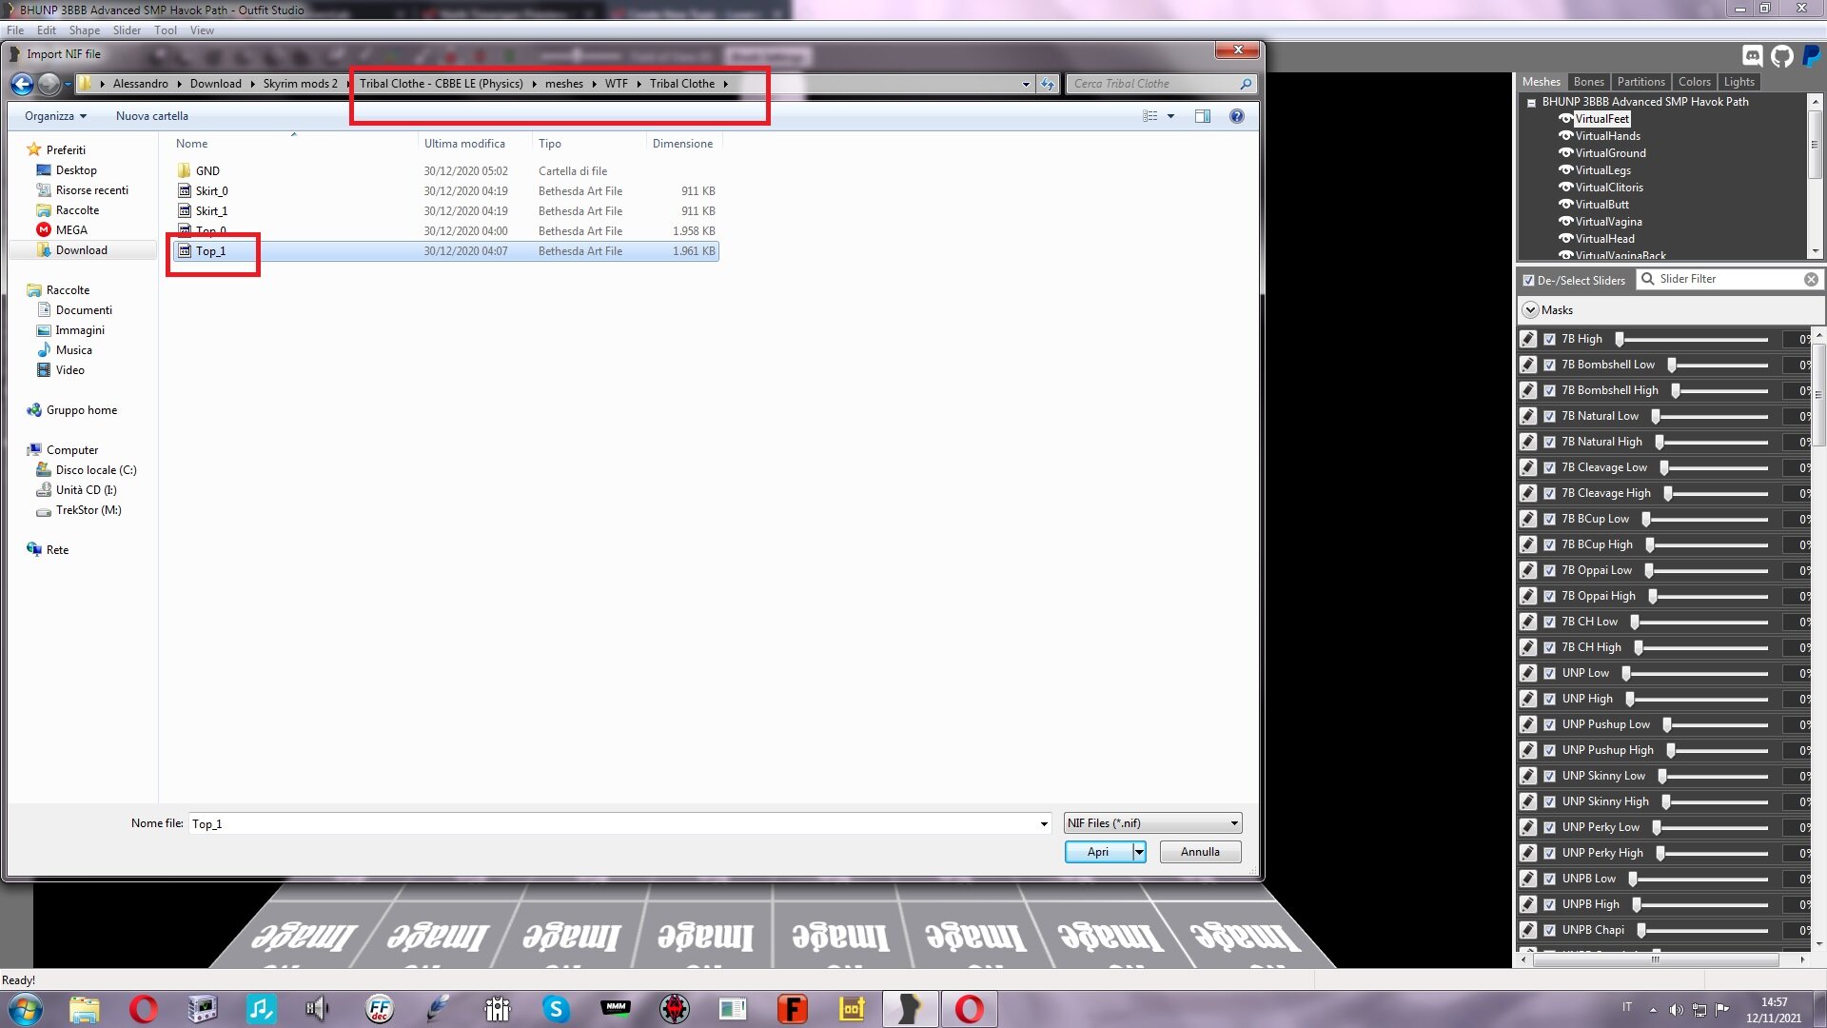This screenshot has height=1028, width=1827.
Task: Open the Organizza dropdown menu
Action: tap(55, 116)
